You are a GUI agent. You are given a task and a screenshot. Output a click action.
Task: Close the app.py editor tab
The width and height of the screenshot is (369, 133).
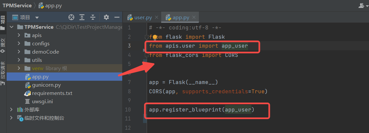point(194,18)
